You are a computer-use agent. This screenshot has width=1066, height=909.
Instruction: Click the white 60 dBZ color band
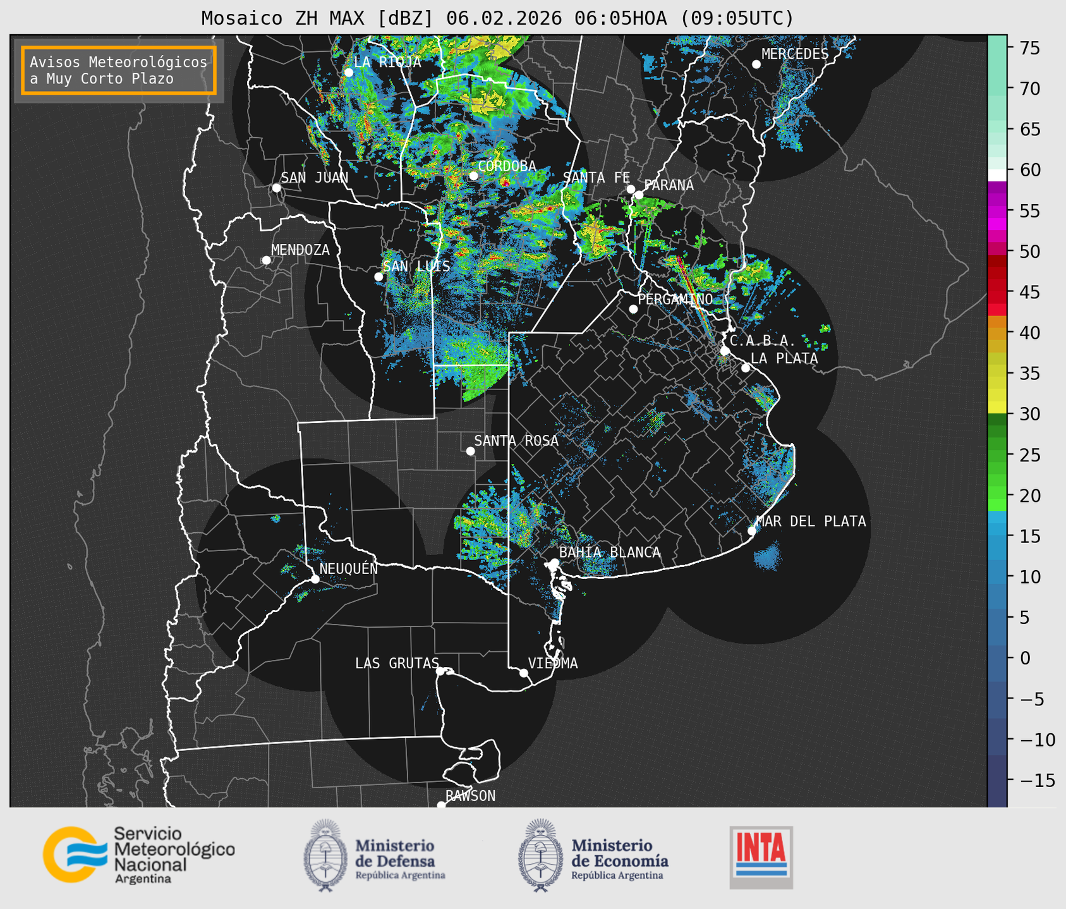997,175
